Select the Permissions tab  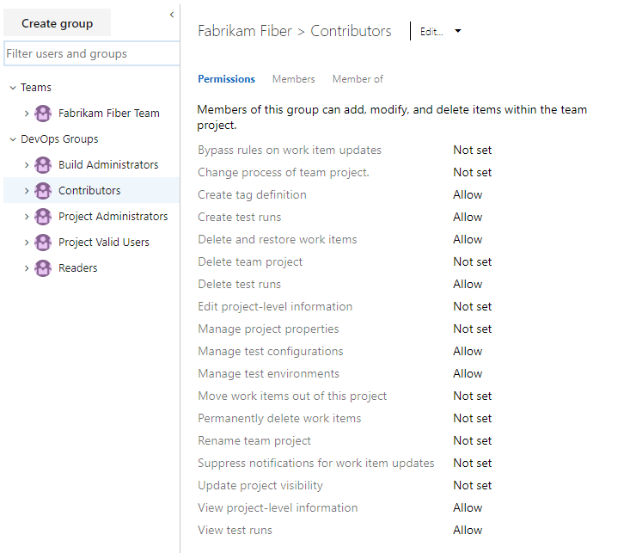coord(226,79)
